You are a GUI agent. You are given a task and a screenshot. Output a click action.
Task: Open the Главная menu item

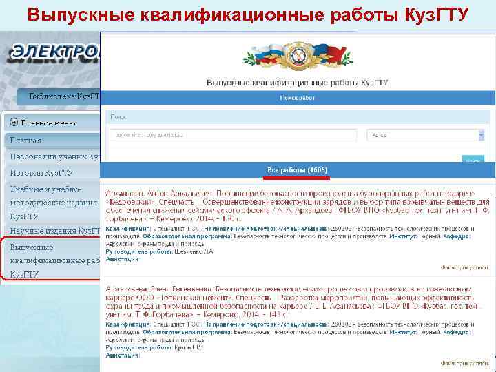[x=52, y=141]
